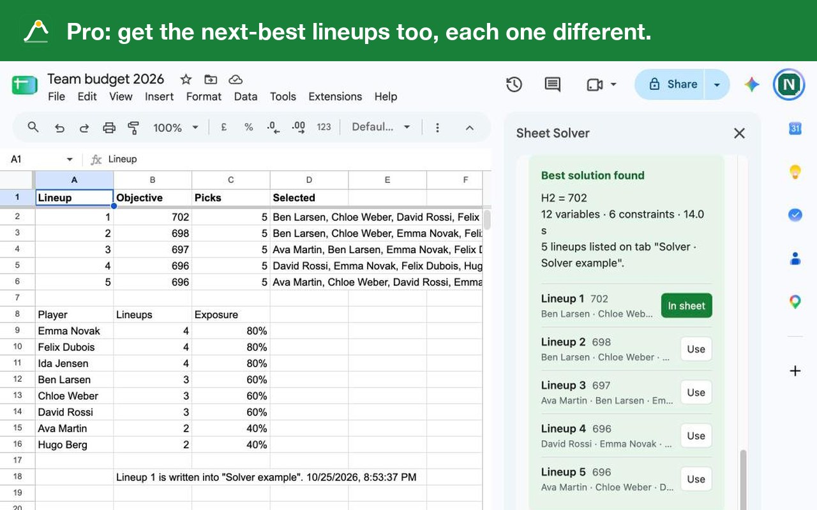The height and width of the screenshot is (510, 817).
Task: Rename the document title Team budget 2026
Action: pyautogui.click(x=105, y=79)
